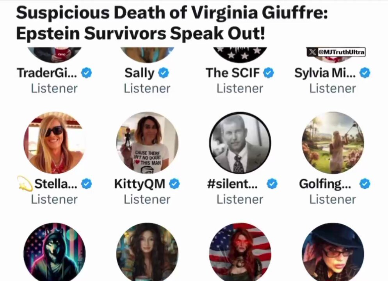Open the @MJTruthUltra X watermark

coord(336,52)
